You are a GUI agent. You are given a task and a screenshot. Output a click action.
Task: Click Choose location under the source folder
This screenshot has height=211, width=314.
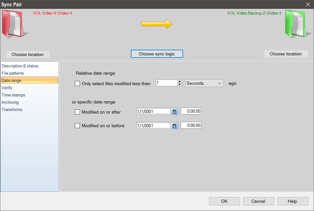(28, 54)
